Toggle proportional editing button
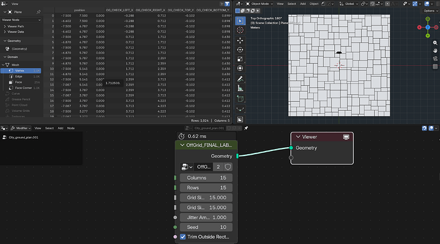440x244 pixels. coord(388,4)
